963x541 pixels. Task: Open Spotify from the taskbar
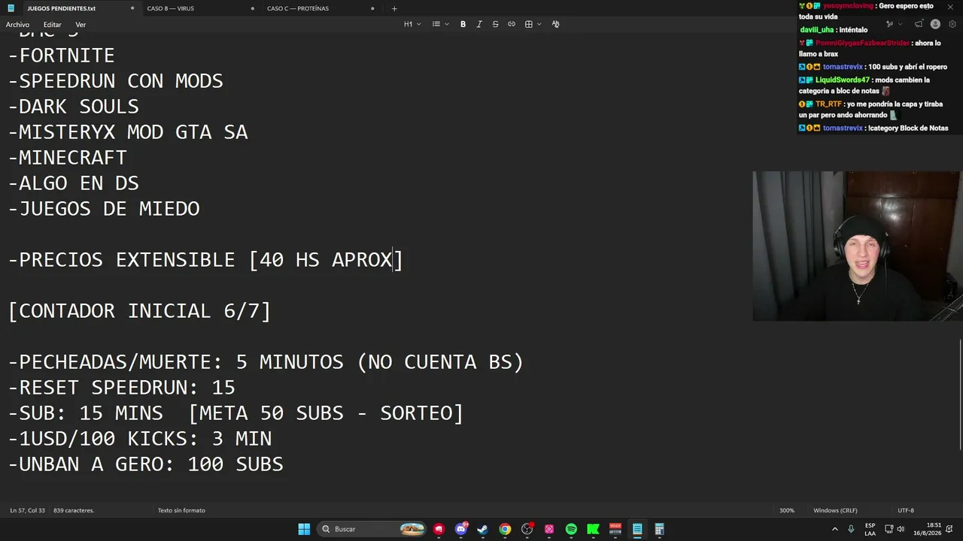pos(571,529)
